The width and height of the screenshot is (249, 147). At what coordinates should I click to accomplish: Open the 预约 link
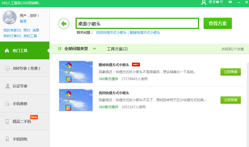click(x=27, y=30)
